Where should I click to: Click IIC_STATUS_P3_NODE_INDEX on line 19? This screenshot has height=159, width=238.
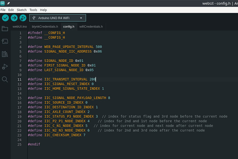[69, 116]
